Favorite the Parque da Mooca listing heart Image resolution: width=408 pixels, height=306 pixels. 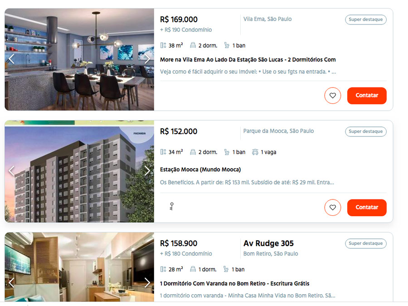pos(333,207)
